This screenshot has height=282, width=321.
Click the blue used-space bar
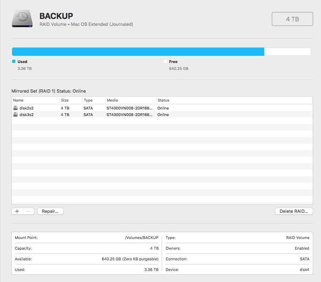(x=138, y=52)
